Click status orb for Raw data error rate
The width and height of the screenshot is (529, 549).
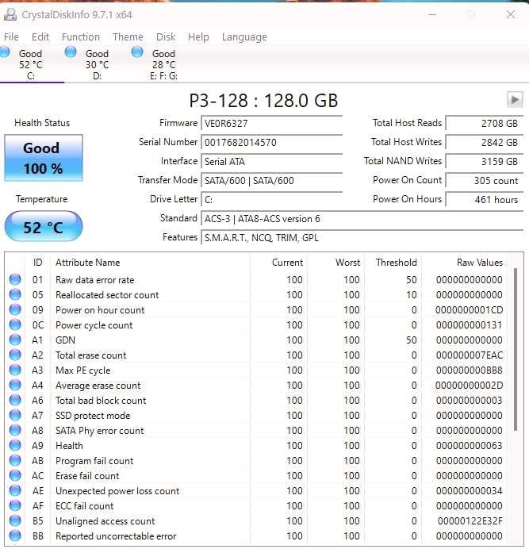pos(15,279)
